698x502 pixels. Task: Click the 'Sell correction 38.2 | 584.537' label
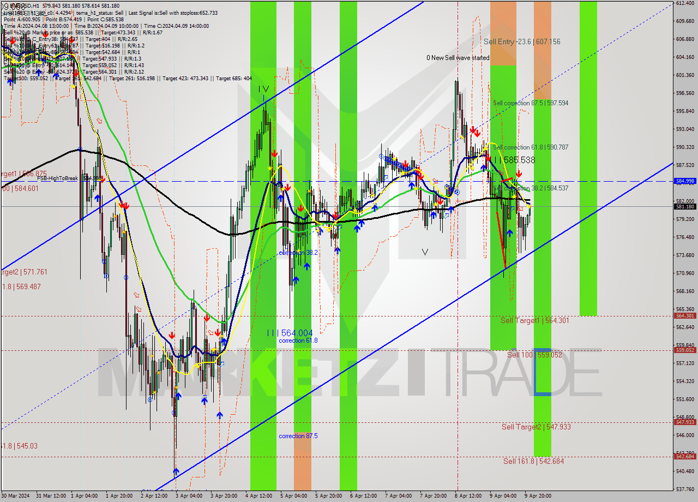(x=531, y=188)
